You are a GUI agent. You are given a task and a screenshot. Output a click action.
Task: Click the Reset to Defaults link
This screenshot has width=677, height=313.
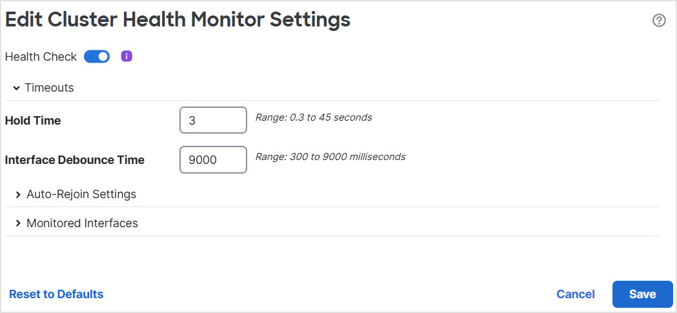56,294
